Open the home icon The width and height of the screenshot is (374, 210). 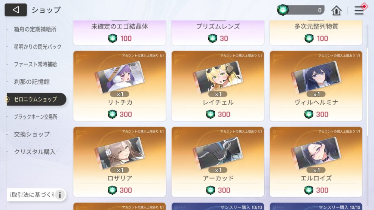336,10
